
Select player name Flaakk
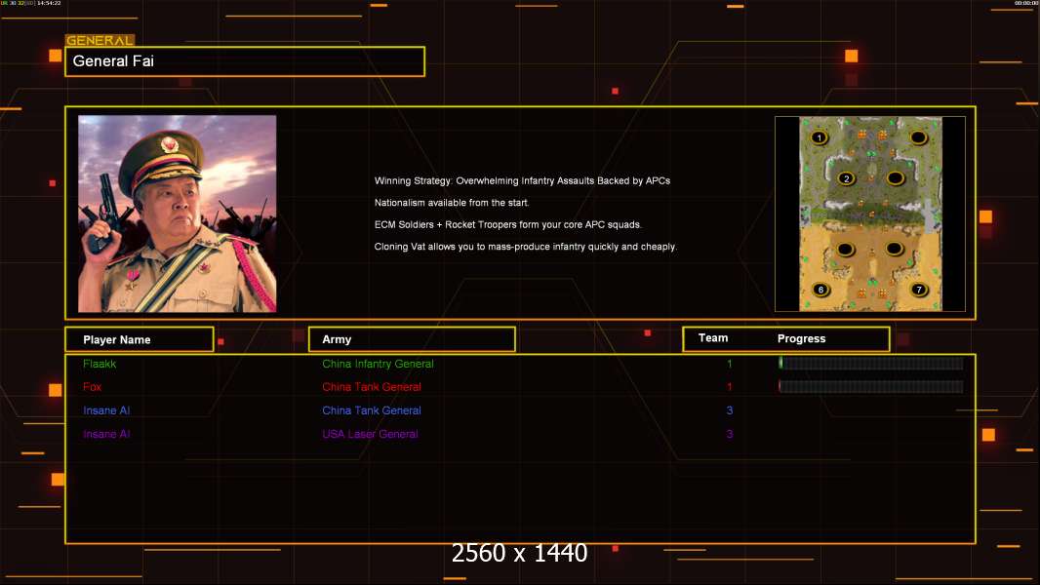(100, 364)
